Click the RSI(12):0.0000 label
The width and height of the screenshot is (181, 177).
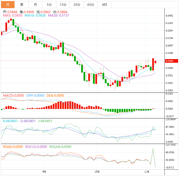coord(36,147)
